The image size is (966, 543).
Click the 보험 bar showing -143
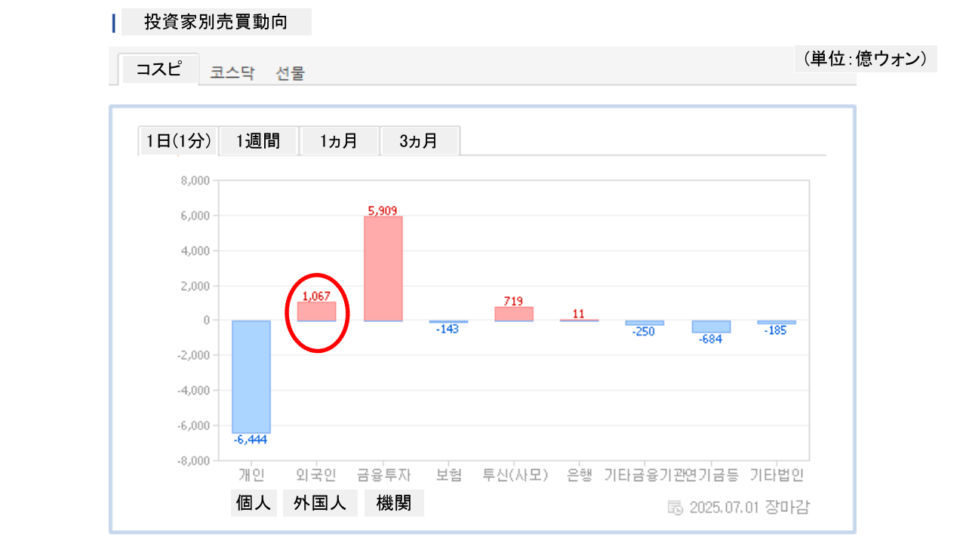(449, 322)
